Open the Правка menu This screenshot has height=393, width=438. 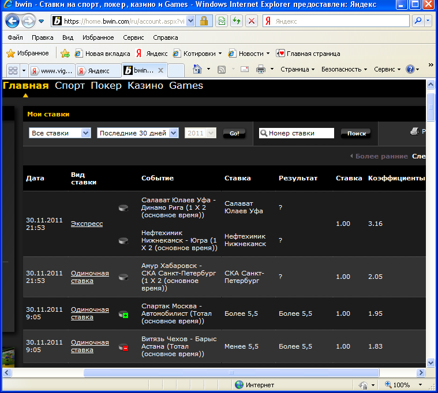pos(43,37)
